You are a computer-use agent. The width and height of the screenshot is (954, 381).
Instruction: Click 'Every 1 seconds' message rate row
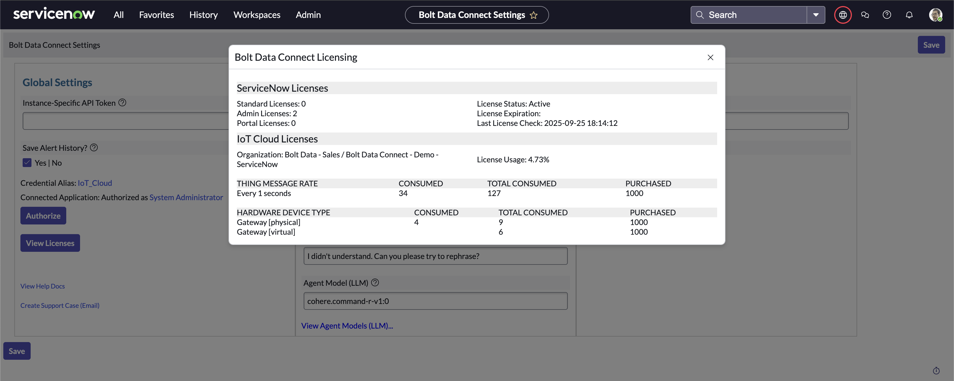[477, 193]
